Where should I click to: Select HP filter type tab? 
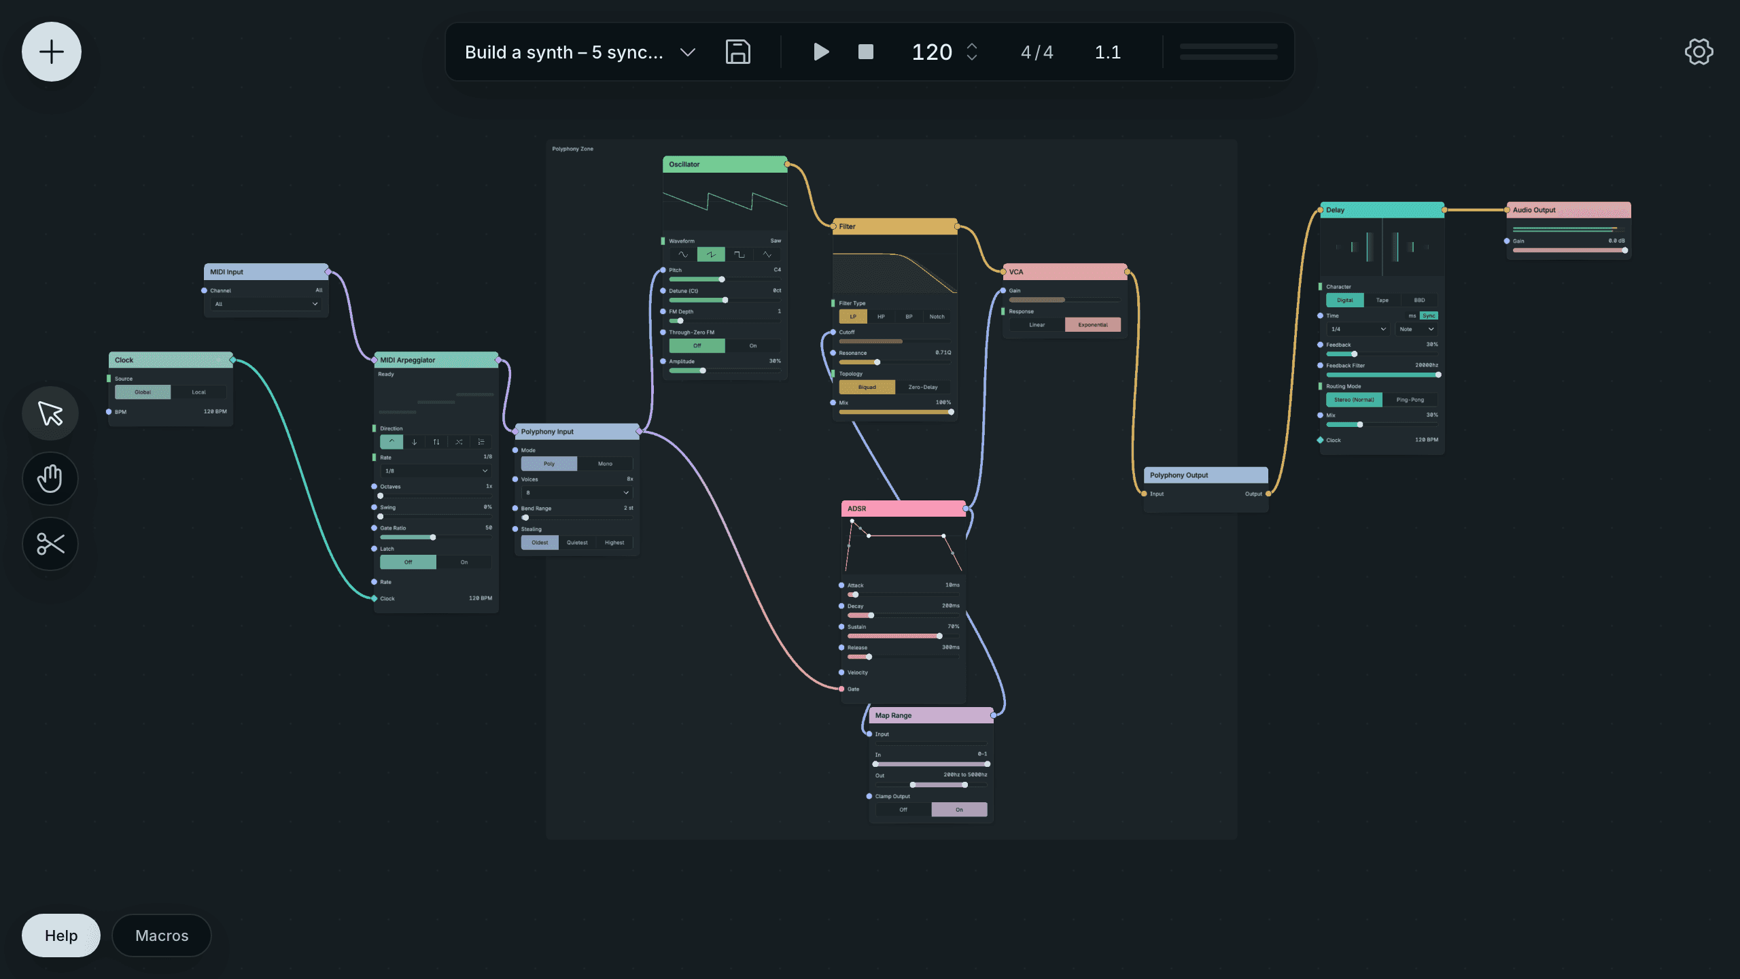tap(881, 317)
